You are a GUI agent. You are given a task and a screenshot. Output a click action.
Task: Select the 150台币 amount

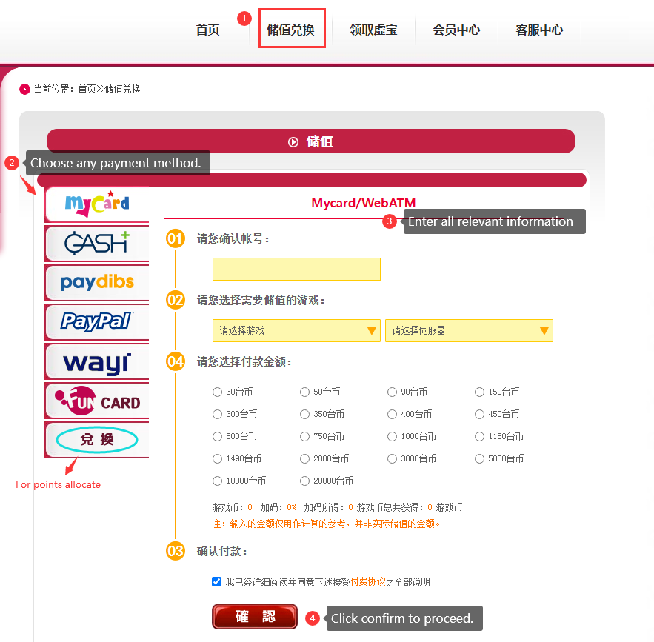(480, 392)
